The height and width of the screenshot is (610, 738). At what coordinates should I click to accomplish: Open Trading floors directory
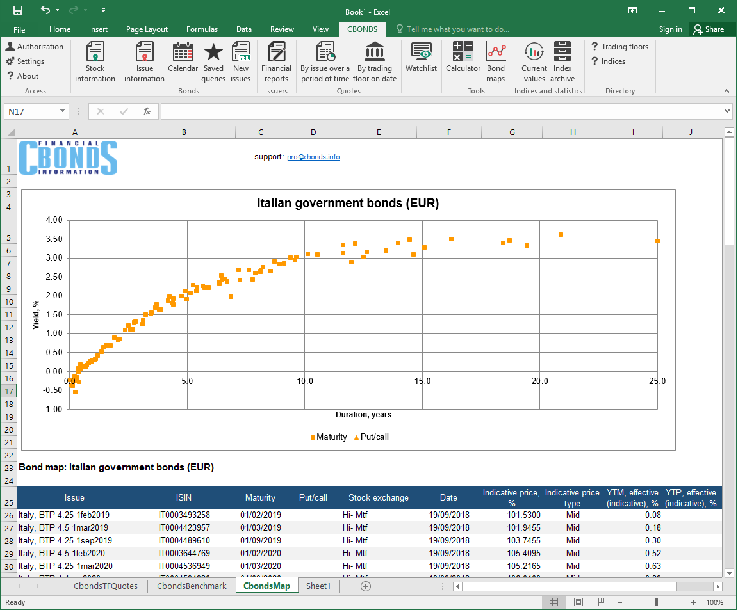point(620,47)
